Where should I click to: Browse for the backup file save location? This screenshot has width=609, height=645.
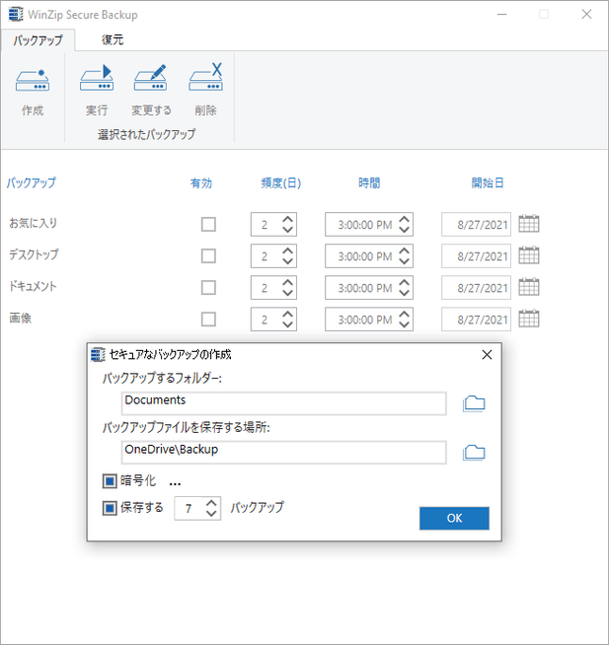click(474, 453)
